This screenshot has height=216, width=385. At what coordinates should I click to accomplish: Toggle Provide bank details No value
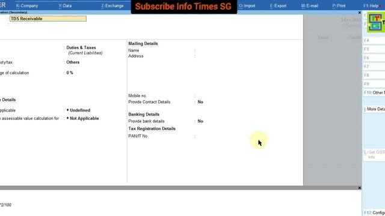tap(200, 121)
